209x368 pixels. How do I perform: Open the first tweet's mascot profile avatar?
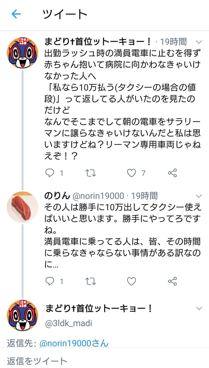coord(22,53)
